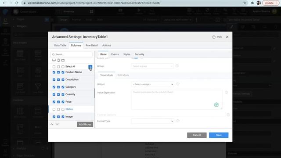
Task: Click the info icon beside Value Expression box
Action: pos(227,92)
